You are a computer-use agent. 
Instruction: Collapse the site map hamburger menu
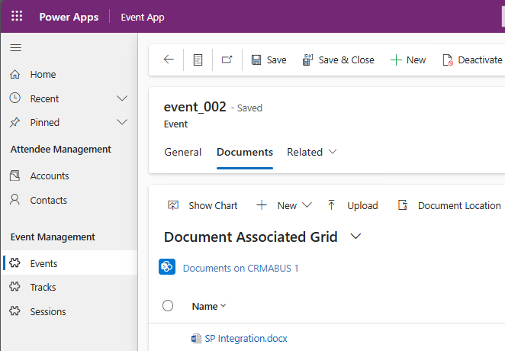[x=15, y=48]
